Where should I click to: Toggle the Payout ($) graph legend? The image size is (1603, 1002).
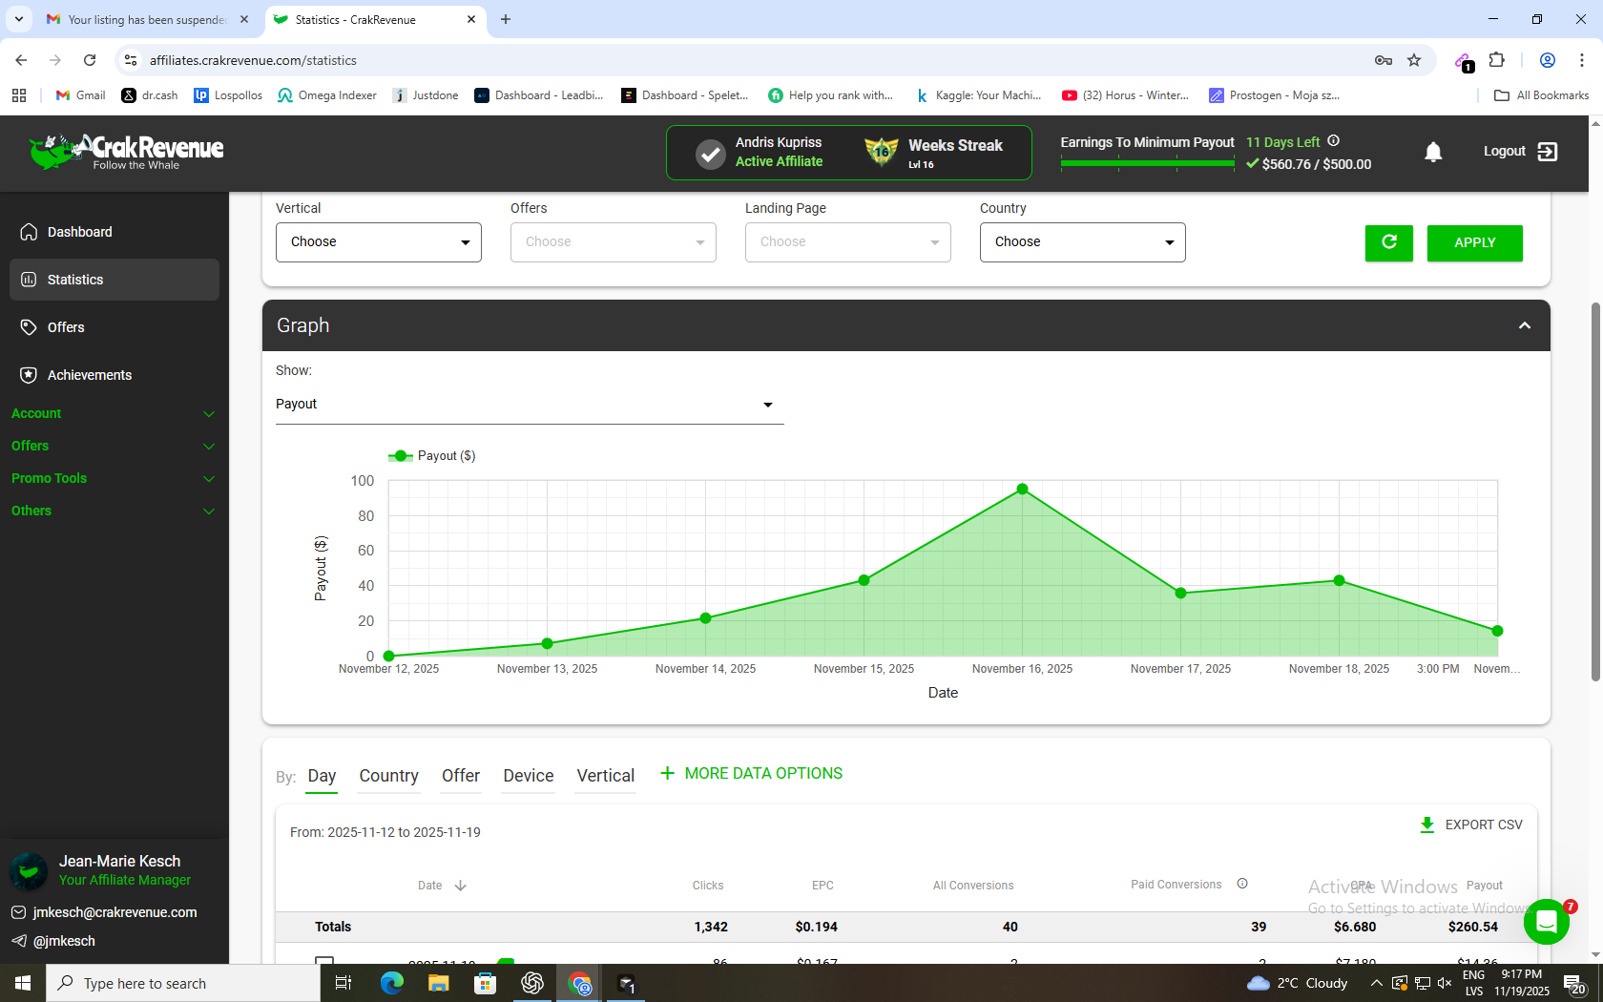click(x=431, y=455)
